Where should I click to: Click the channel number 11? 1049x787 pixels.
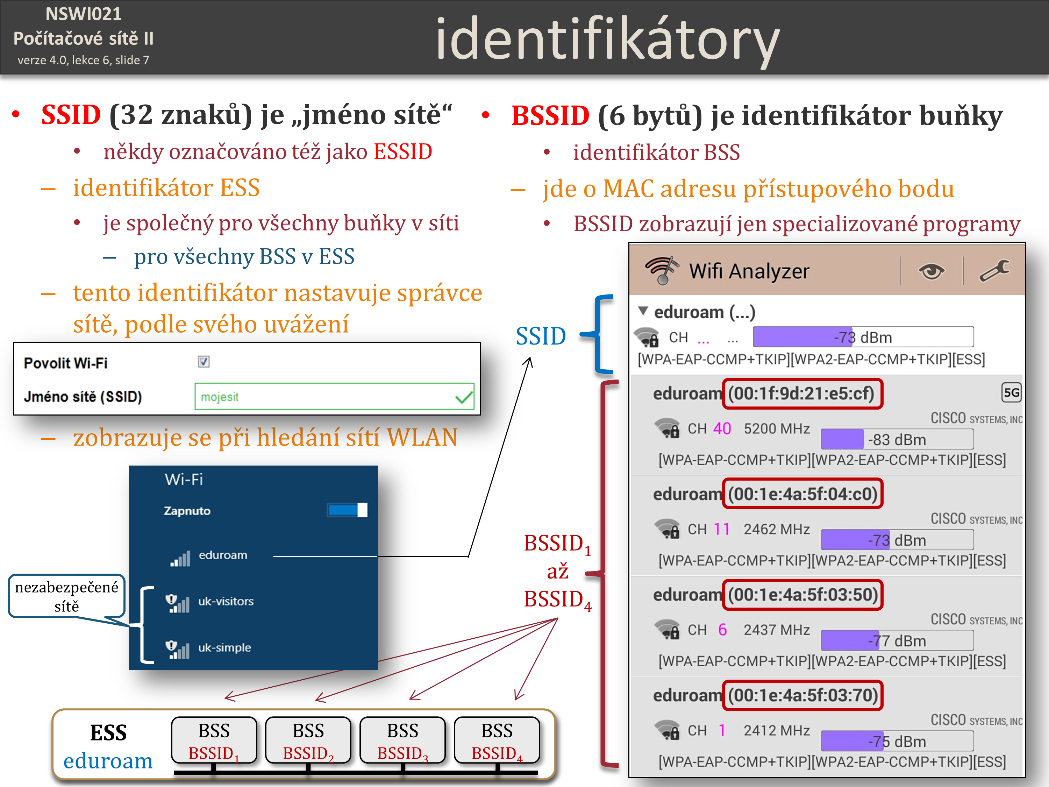point(722,529)
